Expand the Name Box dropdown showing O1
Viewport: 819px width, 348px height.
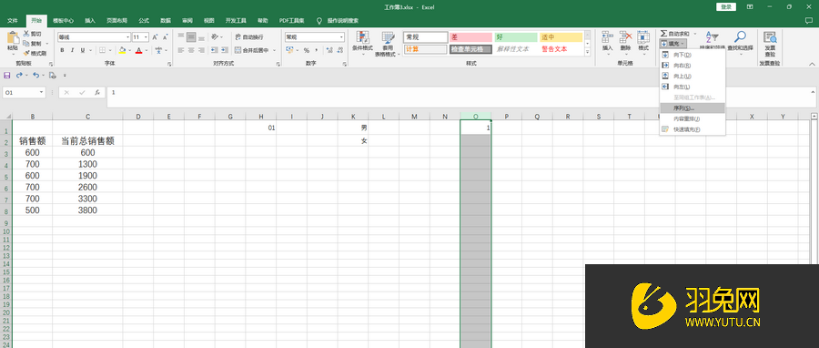[42, 93]
